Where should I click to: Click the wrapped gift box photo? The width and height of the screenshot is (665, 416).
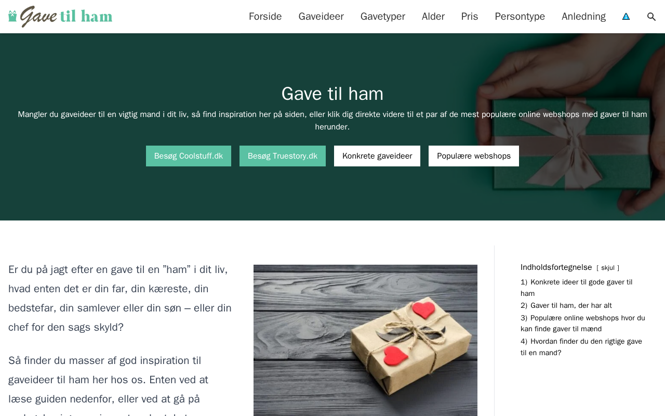365,340
